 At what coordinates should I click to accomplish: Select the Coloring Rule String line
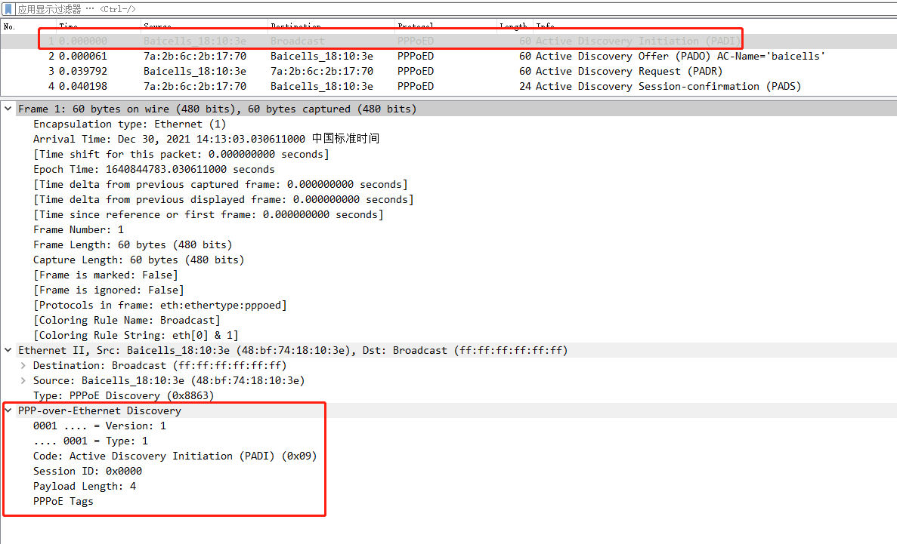[135, 336]
